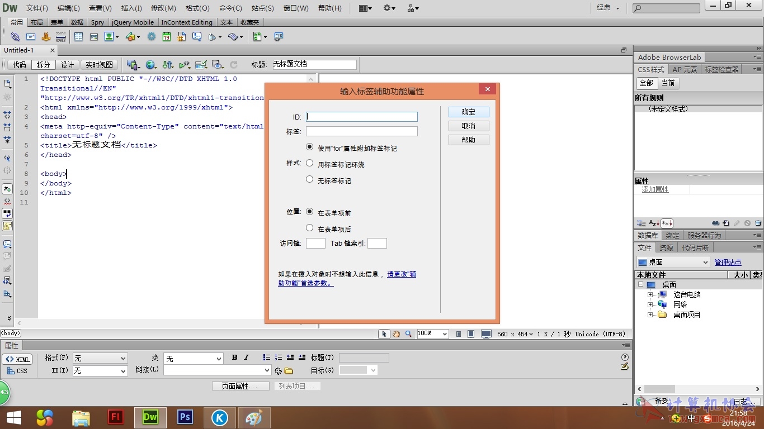Image resolution: width=764 pixels, height=429 pixels.
Task: Click the Images insert icon
Action: [x=109, y=37]
